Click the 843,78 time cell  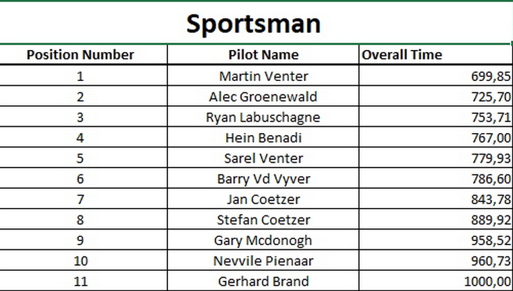(435, 199)
